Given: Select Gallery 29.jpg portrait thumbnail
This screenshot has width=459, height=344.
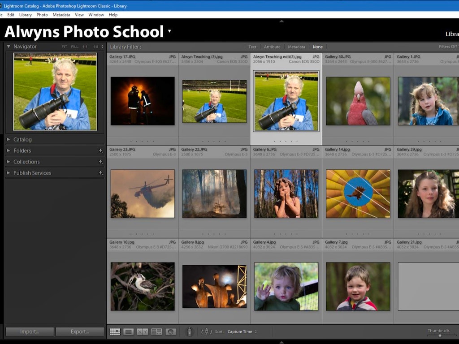Looking at the screenshot, I should [x=429, y=193].
